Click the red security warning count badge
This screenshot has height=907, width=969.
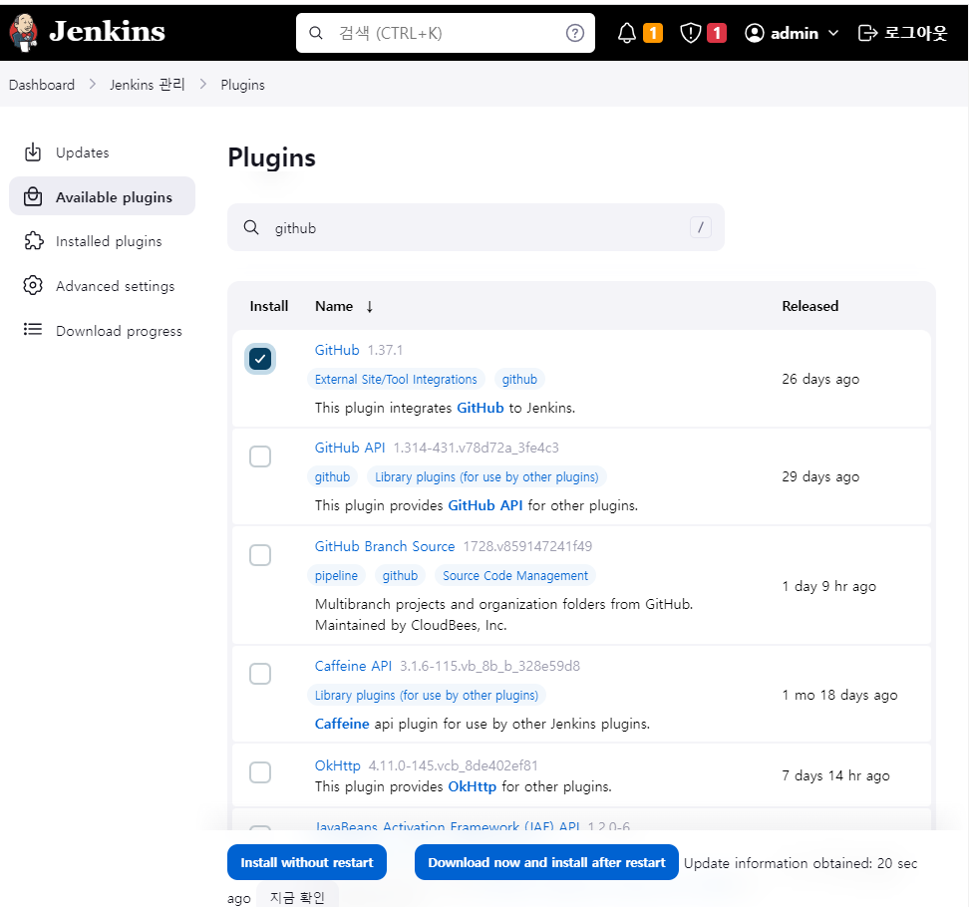coord(716,33)
